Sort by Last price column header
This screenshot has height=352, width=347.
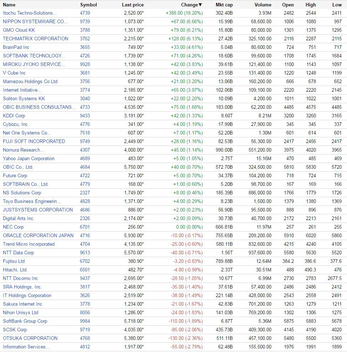[133, 5]
